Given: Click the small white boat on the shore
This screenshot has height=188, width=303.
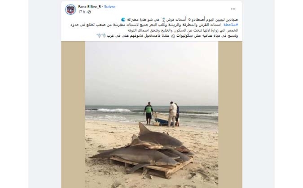Looking at the screenshot, I should pos(161,119).
